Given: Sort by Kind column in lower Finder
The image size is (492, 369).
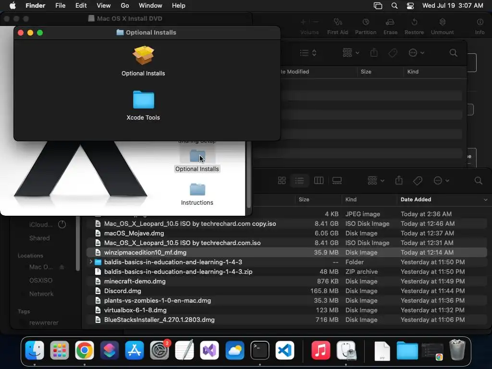Looking at the screenshot, I should pyautogui.click(x=351, y=199).
